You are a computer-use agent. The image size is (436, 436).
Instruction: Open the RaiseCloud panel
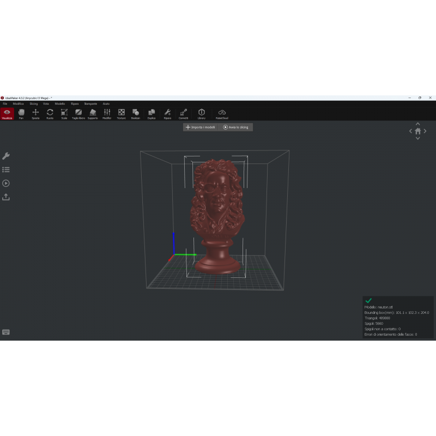(222, 113)
